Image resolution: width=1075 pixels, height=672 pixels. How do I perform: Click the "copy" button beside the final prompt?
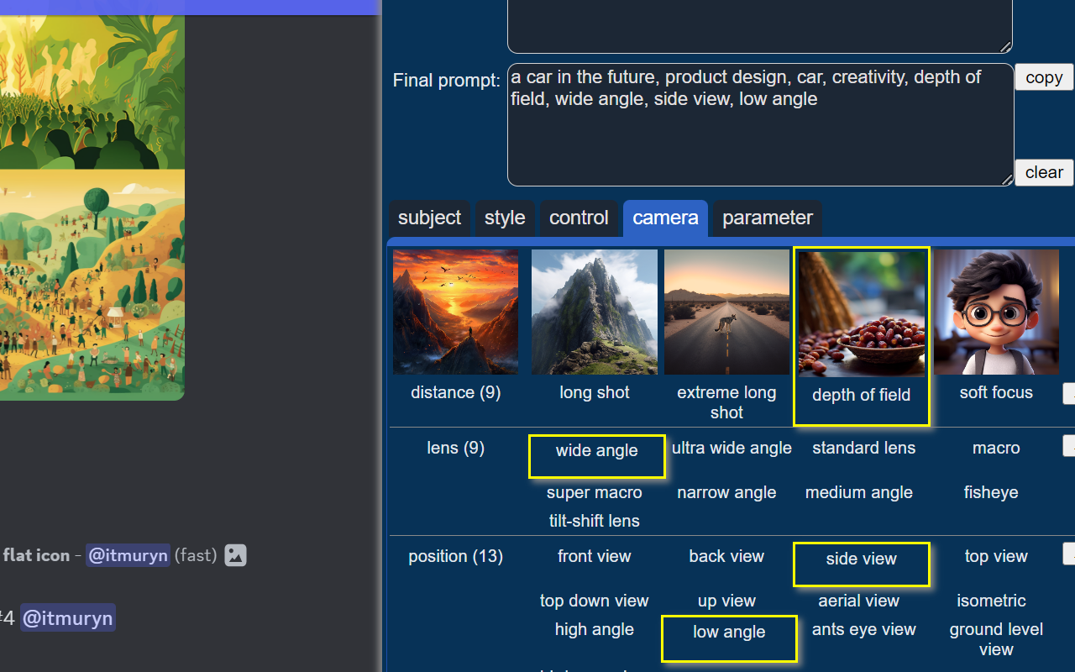tap(1043, 76)
